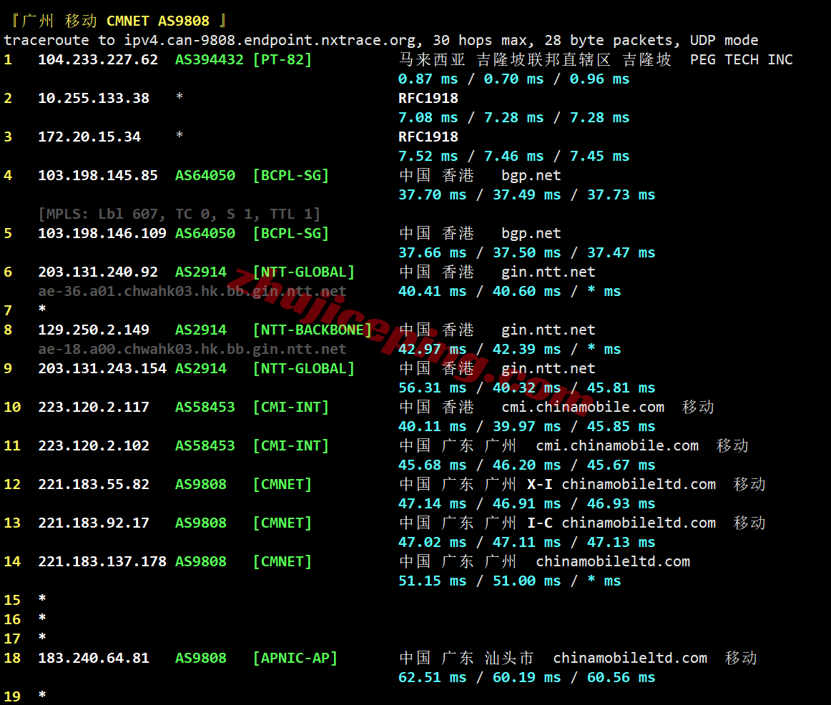Click the [PT-82] tag

coord(282,59)
